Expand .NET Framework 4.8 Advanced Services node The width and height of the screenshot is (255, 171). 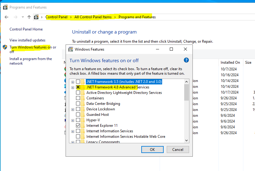point(73,87)
